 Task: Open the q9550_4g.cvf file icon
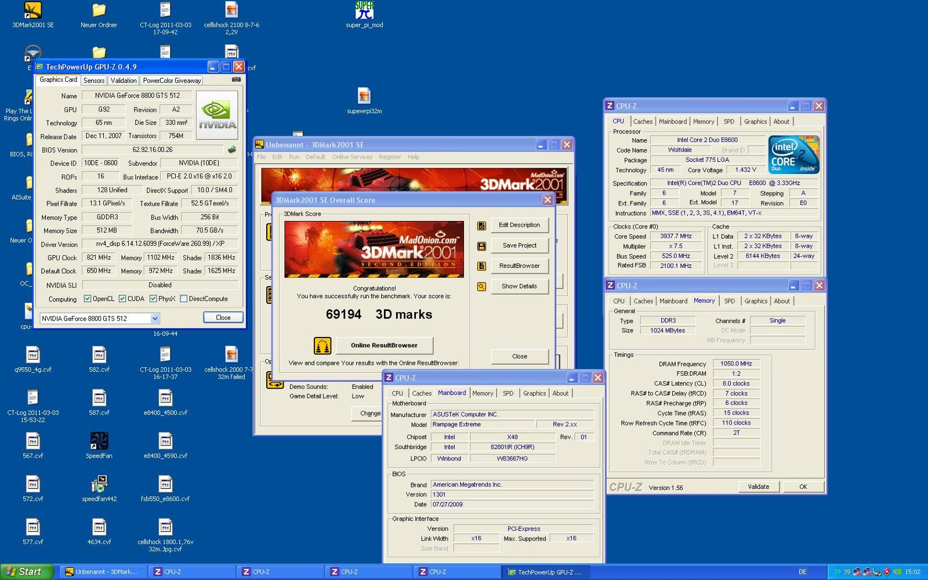click(33, 354)
